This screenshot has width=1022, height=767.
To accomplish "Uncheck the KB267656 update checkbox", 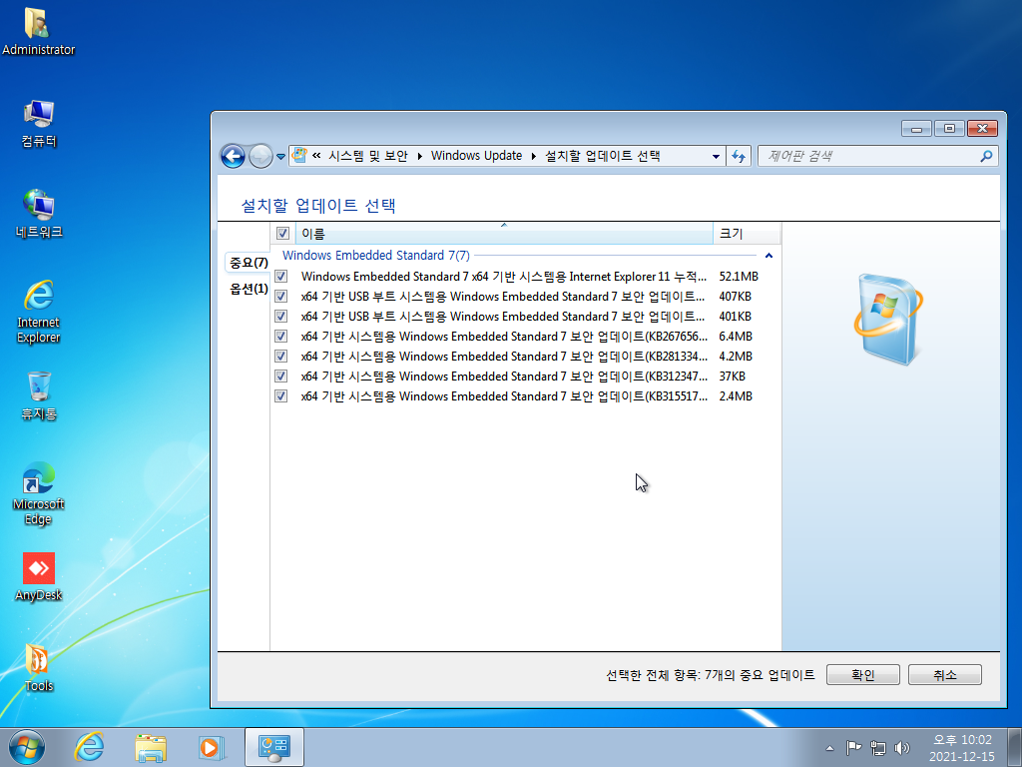I will pyautogui.click(x=280, y=336).
